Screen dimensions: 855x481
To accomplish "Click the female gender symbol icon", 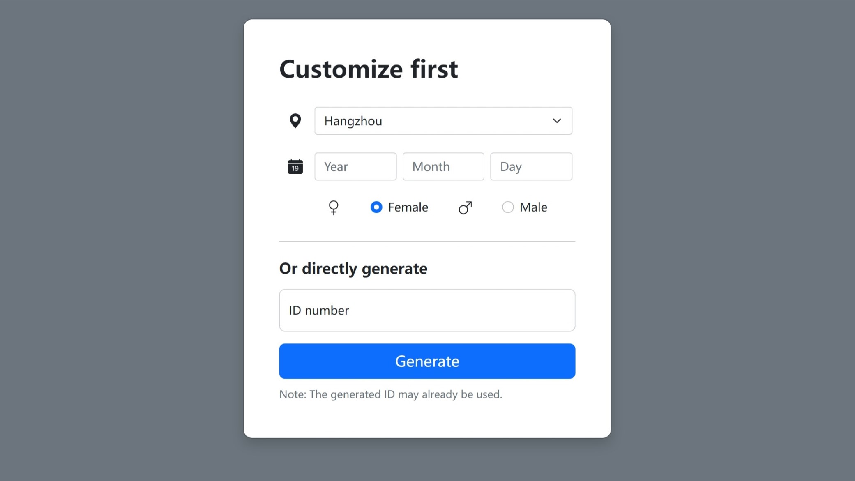I will 334,207.
